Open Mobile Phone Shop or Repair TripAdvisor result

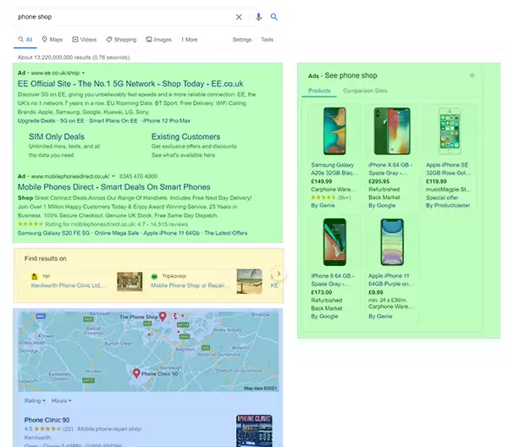point(190,285)
